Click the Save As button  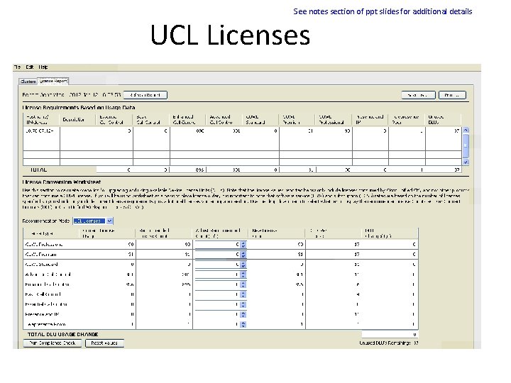(418, 95)
